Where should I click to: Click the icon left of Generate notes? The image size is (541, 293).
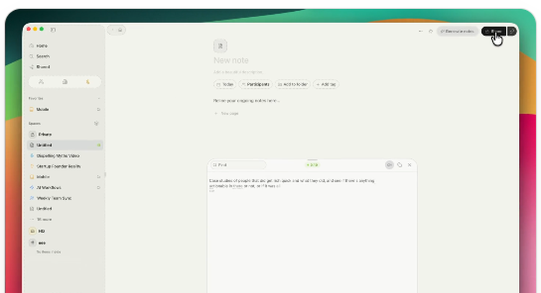pos(431,31)
